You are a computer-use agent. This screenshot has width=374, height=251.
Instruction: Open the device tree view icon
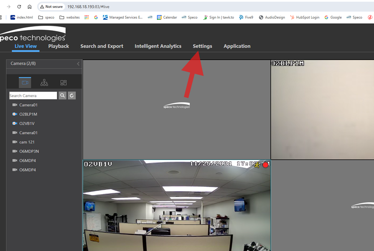click(x=44, y=82)
